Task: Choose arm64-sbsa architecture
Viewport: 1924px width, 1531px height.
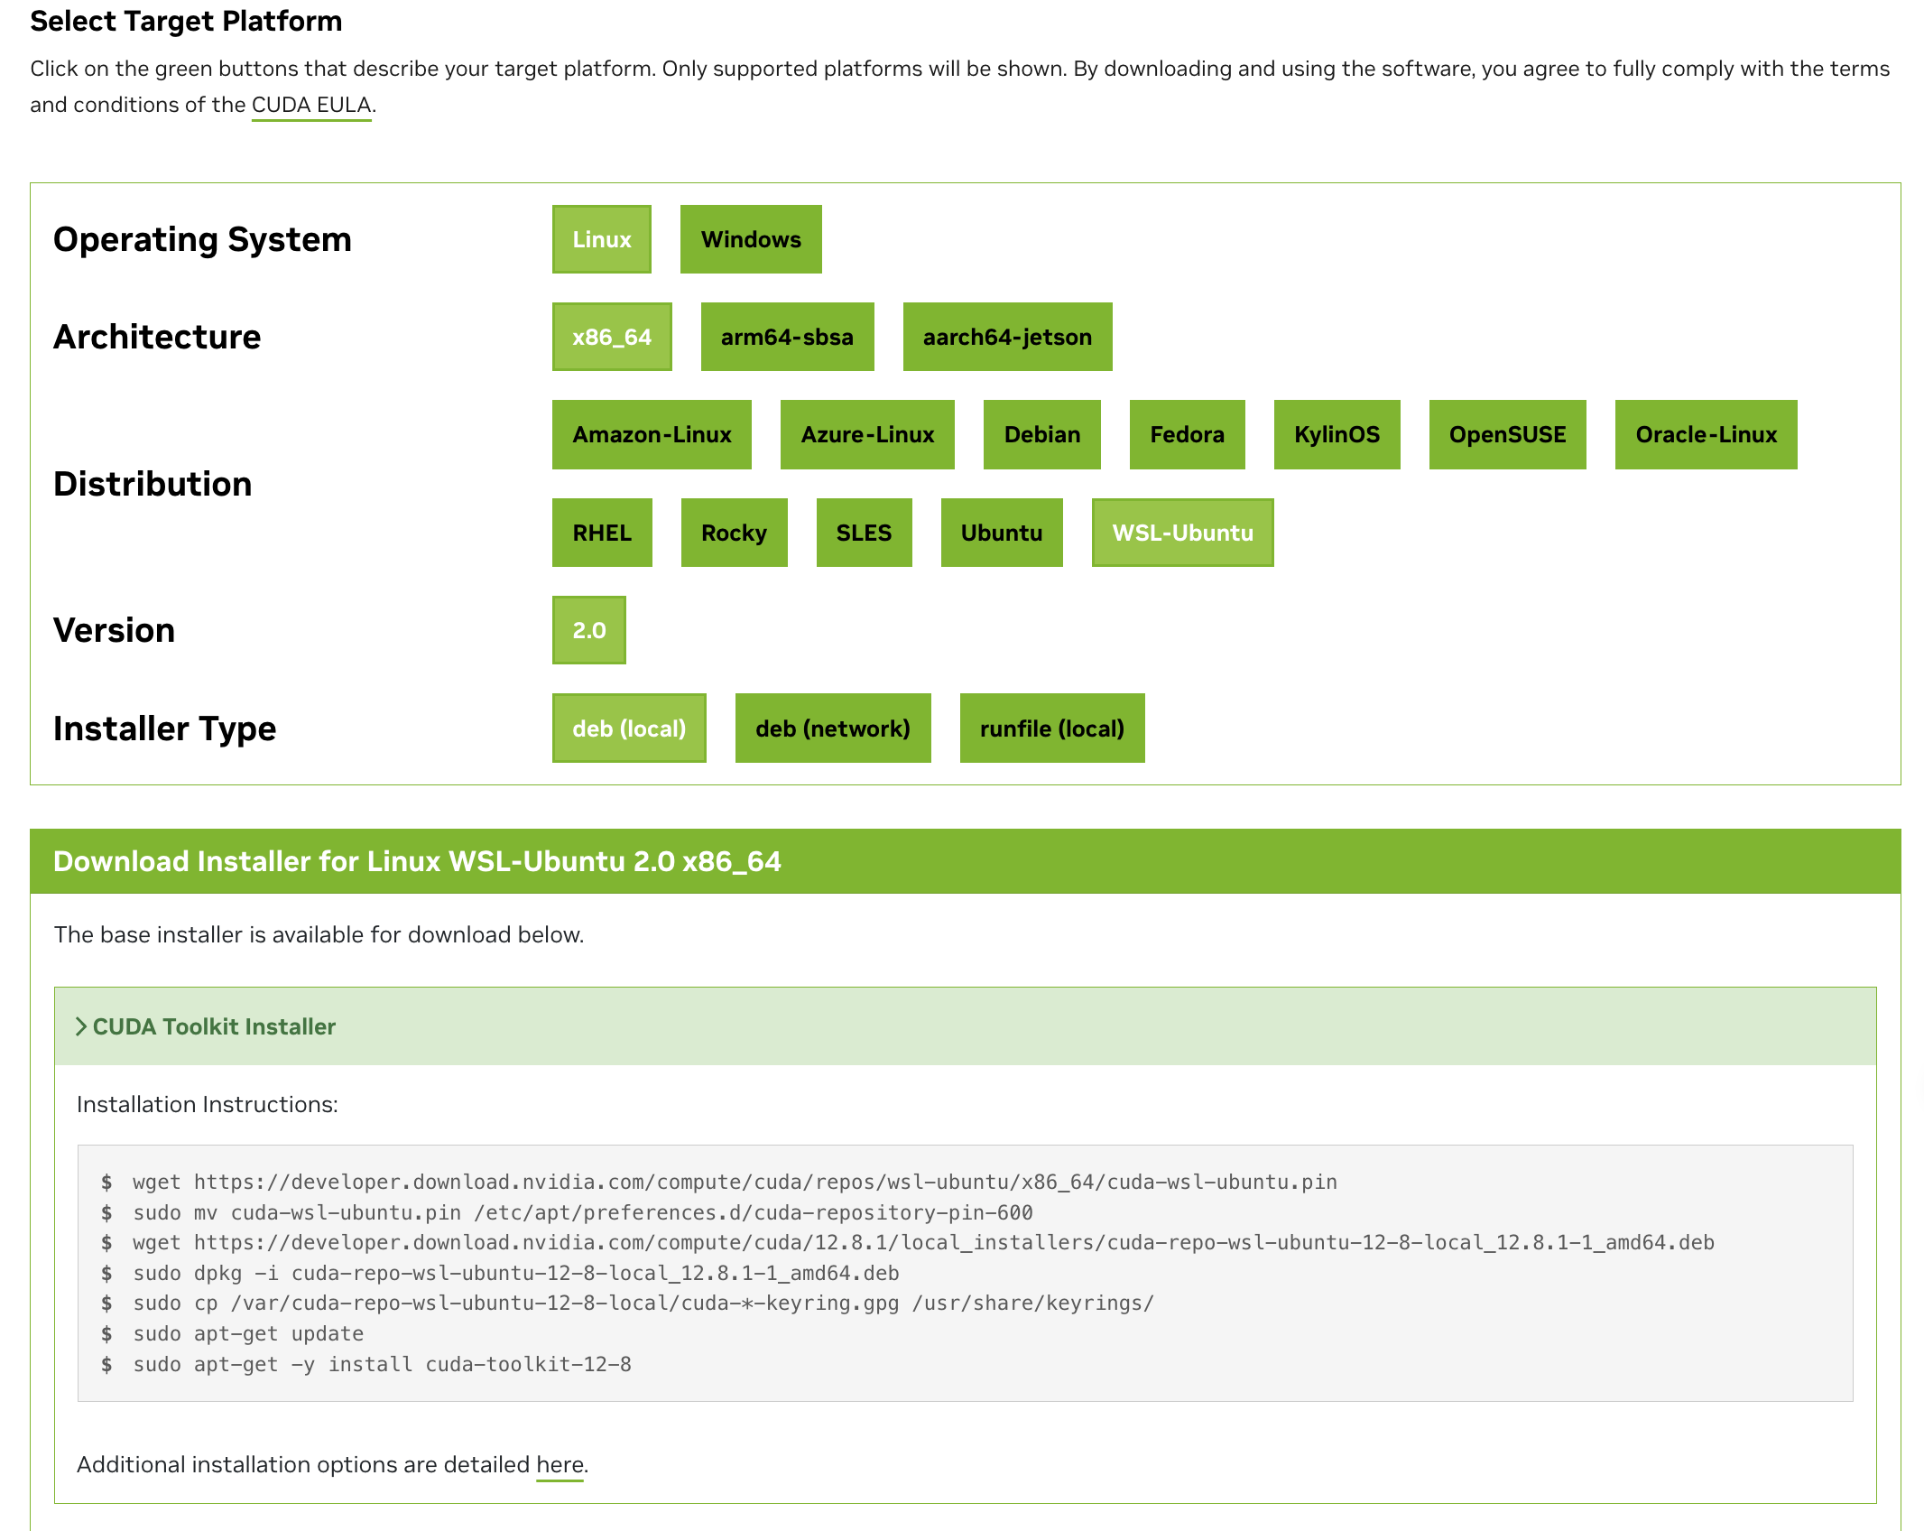Action: 787,337
